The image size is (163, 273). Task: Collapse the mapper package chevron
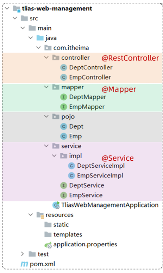click(x=46, y=87)
